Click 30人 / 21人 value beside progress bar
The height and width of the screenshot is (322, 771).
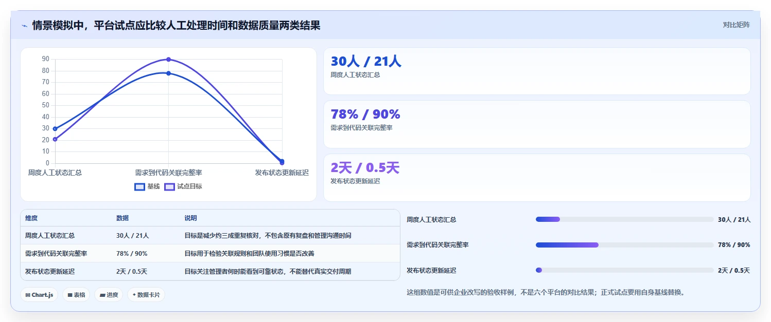(734, 220)
